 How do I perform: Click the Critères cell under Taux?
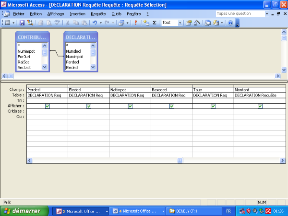point(213,111)
